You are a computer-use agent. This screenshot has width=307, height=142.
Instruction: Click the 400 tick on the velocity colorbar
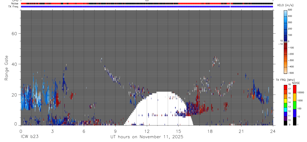point(290,16)
